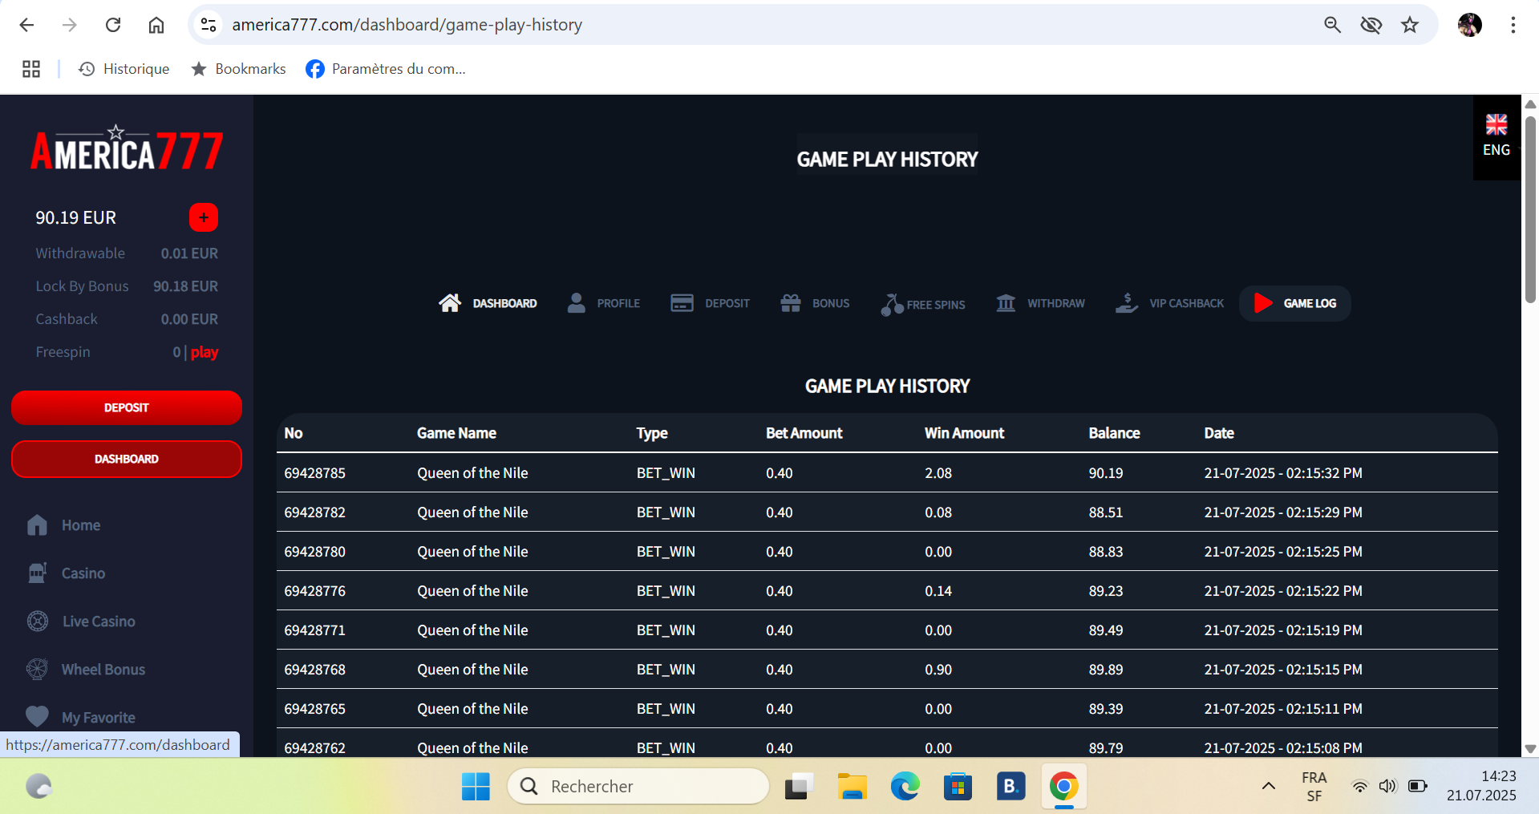Image resolution: width=1539 pixels, height=814 pixels.
Task: Click the browser forward arrow
Action: coord(70,25)
